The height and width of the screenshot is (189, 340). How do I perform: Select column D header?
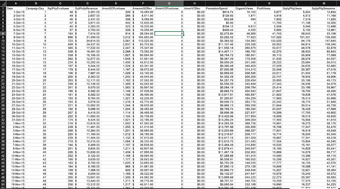(87, 3)
